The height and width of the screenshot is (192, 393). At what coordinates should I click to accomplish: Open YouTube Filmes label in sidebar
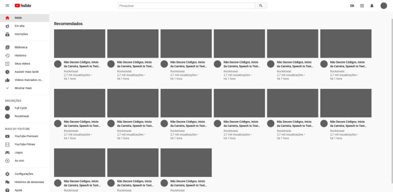click(25, 145)
